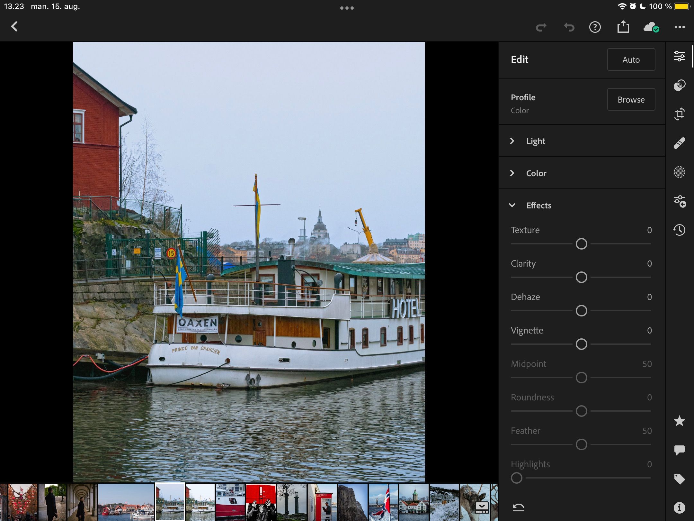The height and width of the screenshot is (521, 694).
Task: Tap the Wi-Fi status icon
Action: 622,6
